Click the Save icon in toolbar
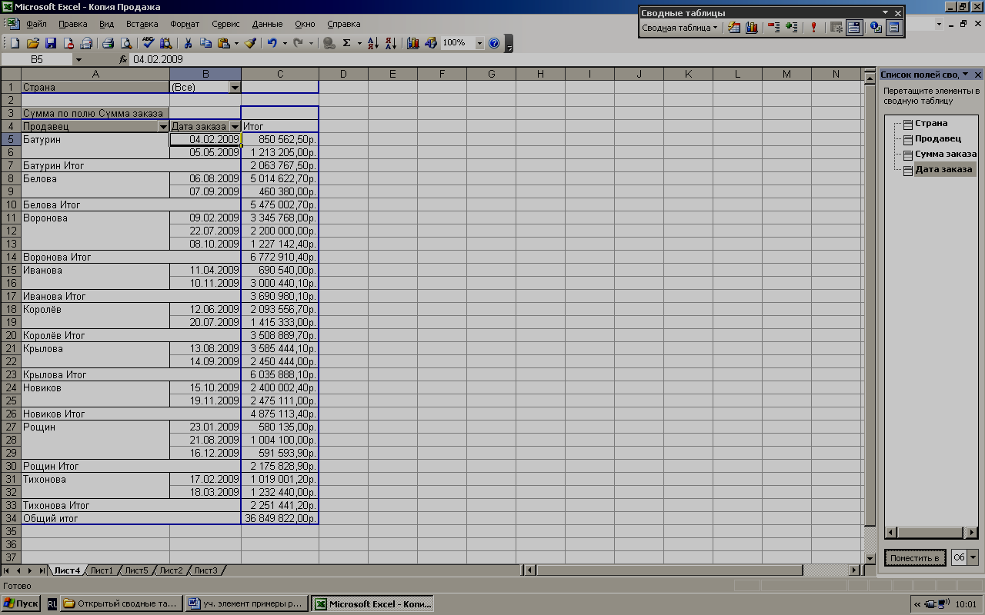The width and height of the screenshot is (985, 615). pyautogui.click(x=51, y=44)
